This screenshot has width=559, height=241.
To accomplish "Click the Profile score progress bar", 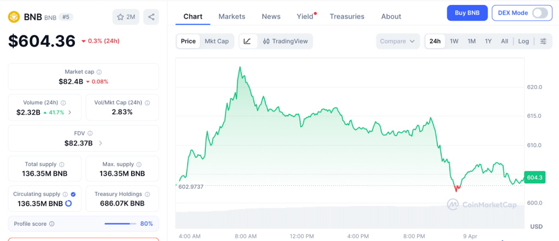I will pos(120,224).
